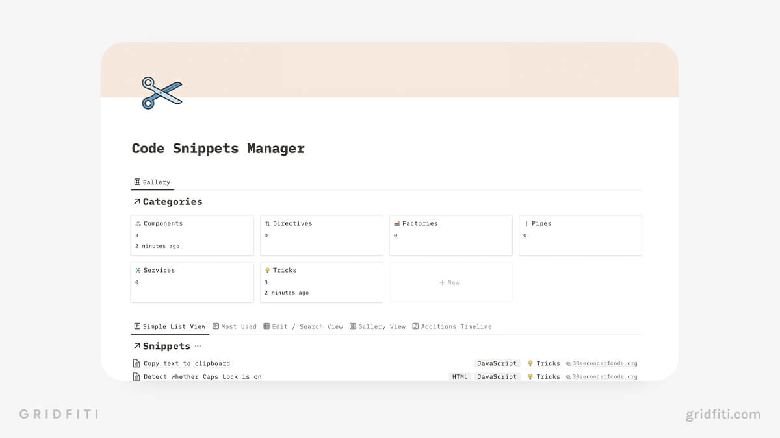
Task: Click the lightbulb icon on the Tricks card
Action: [x=266, y=270]
